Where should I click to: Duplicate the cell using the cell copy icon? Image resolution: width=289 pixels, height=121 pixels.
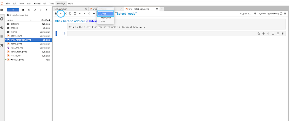(x=259, y=33)
